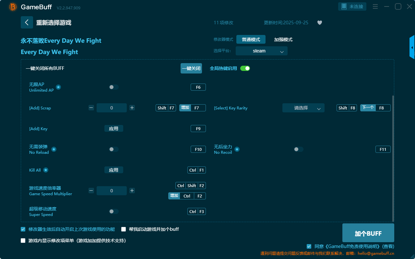Viewport: 415px width, 259px height.
Task: Decrease Game Speed Multiplier with minus
Action: pos(91,191)
